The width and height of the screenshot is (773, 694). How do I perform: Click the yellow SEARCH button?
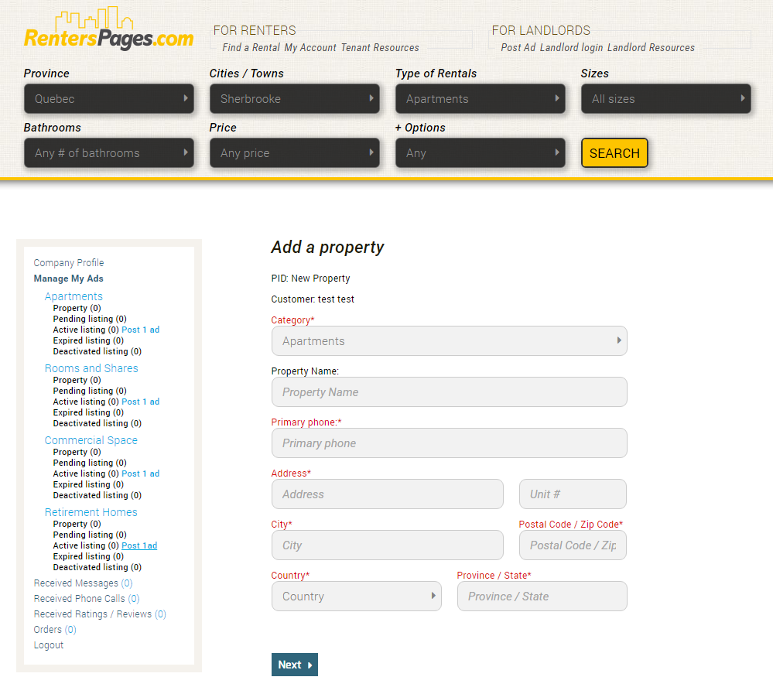tap(614, 152)
